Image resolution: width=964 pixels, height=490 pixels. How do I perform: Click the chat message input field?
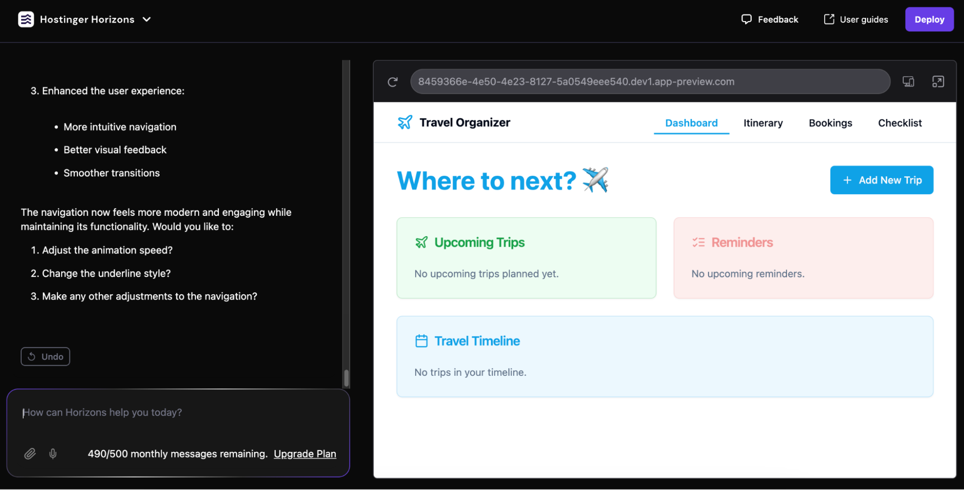(178, 412)
